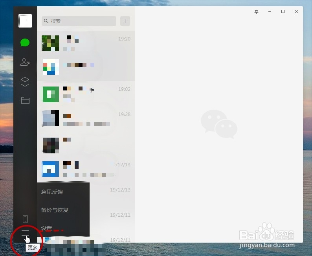312x256 pixels.
Task: Click the blue avatar of the /12/13 chat
Action: (x=50, y=169)
